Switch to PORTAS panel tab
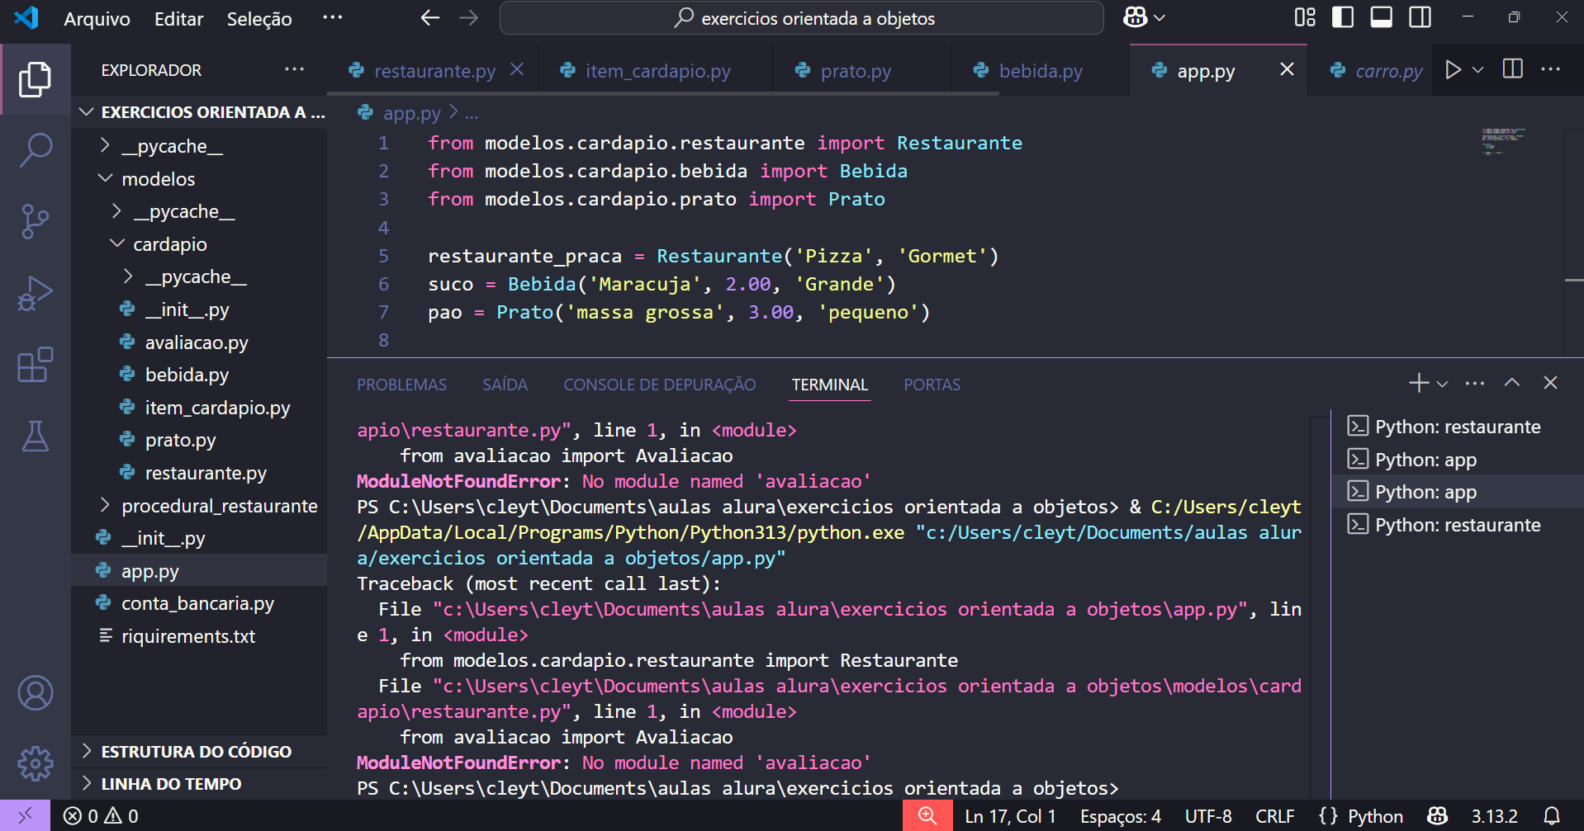1584x831 pixels. (x=932, y=385)
